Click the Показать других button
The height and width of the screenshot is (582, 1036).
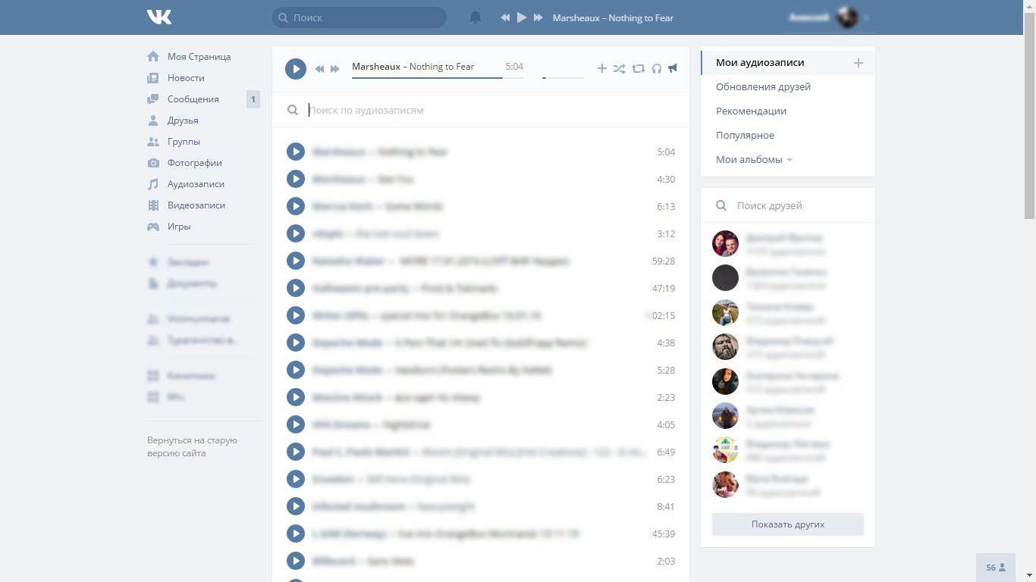tap(788, 524)
